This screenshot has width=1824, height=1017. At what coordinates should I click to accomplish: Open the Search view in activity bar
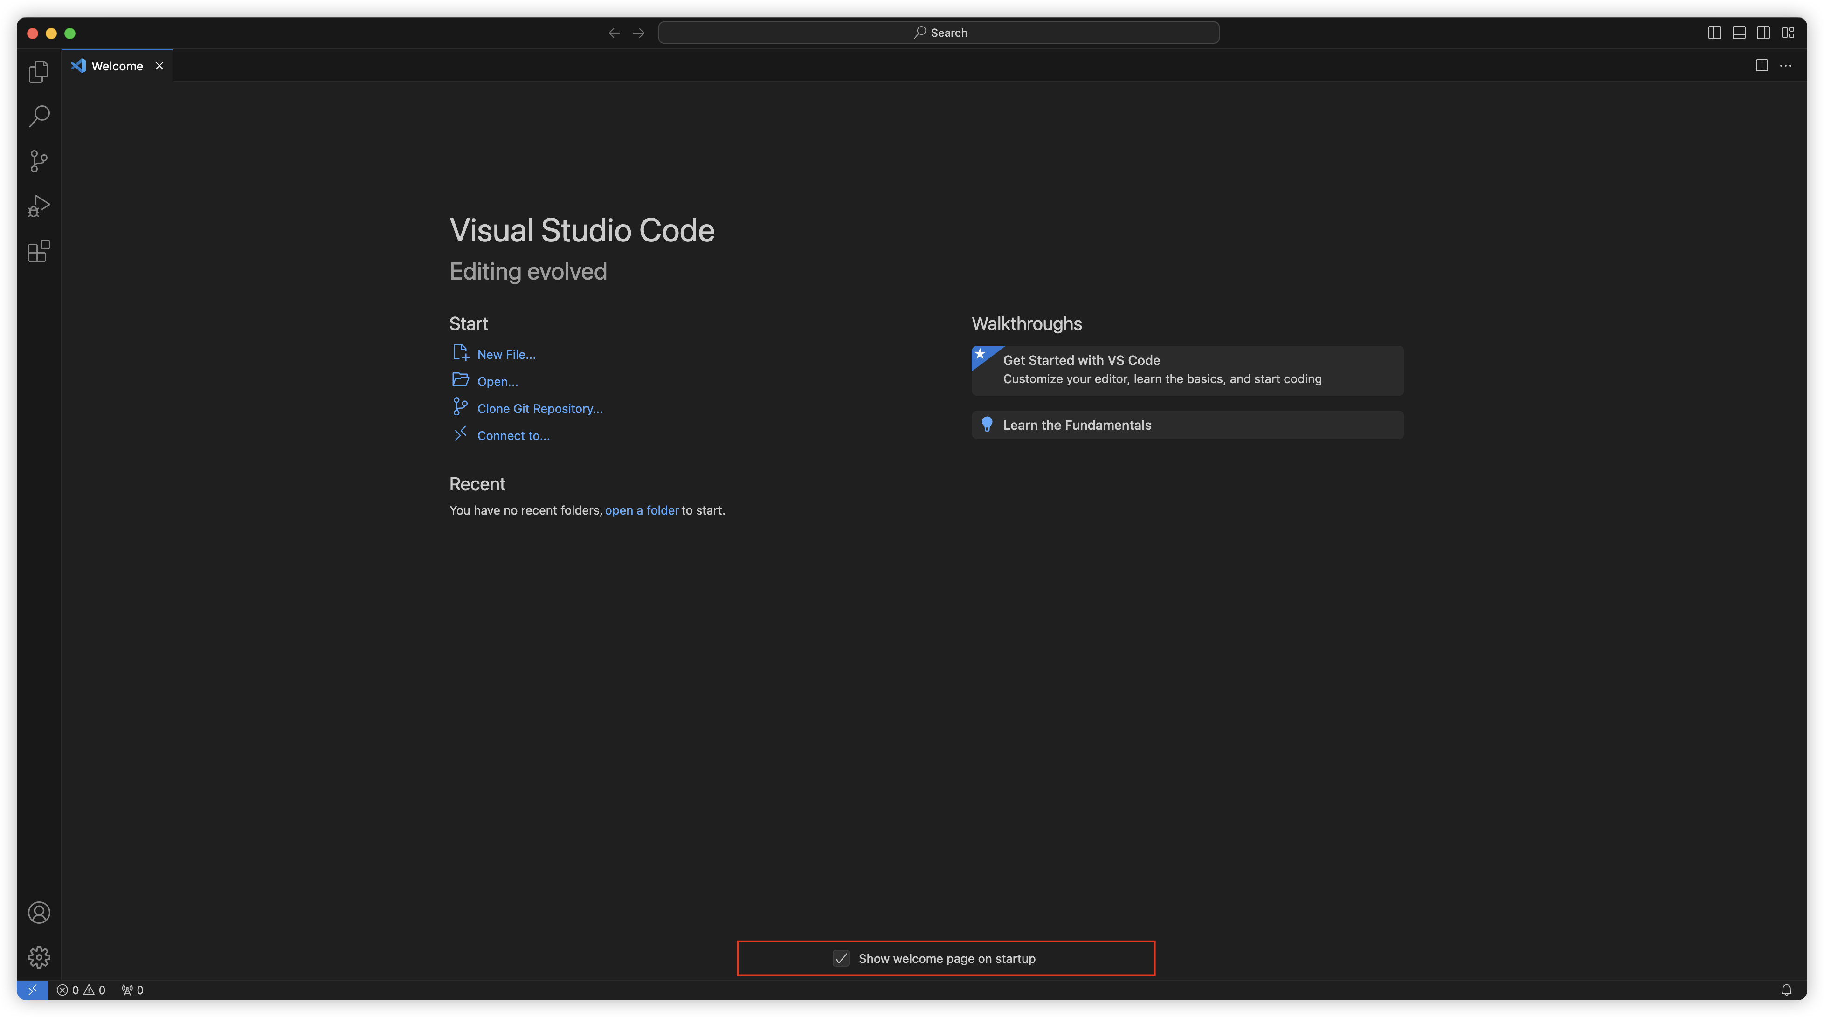[39, 116]
